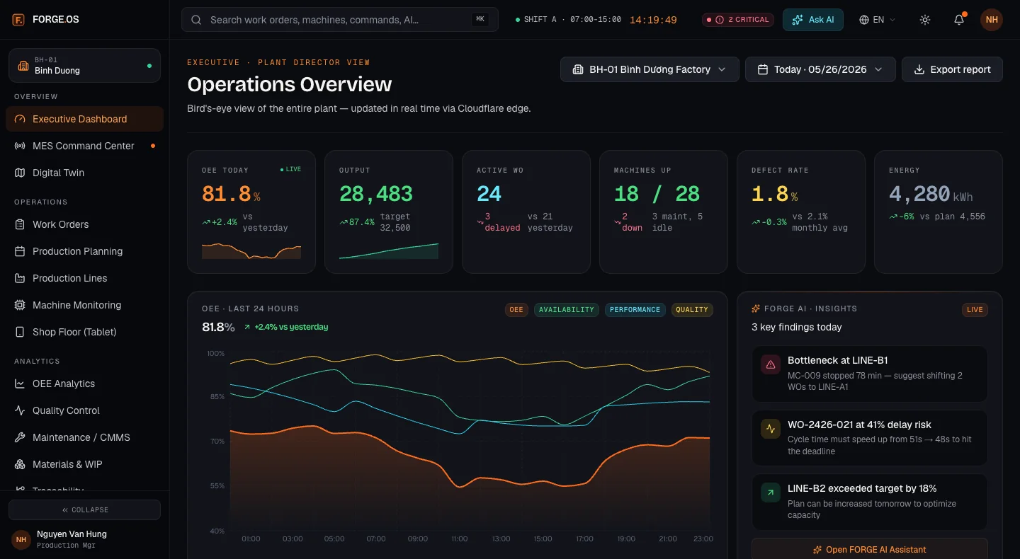Click the Production Lines factory icon
This screenshot has height=559, width=1020.
tap(20, 278)
